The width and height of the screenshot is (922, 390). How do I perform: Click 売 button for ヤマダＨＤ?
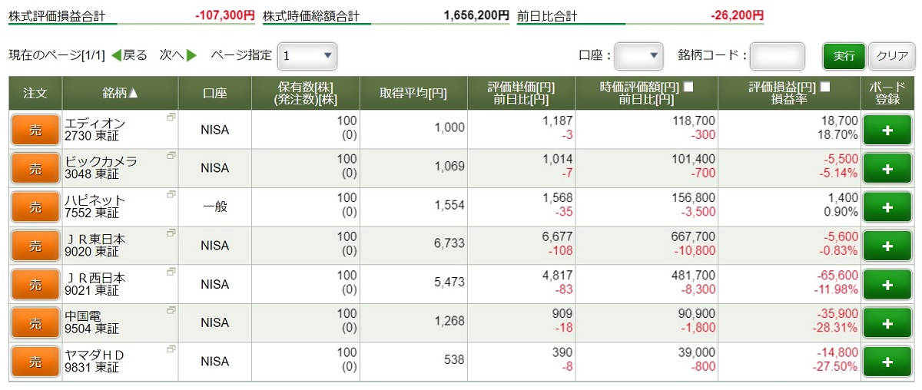tap(35, 362)
